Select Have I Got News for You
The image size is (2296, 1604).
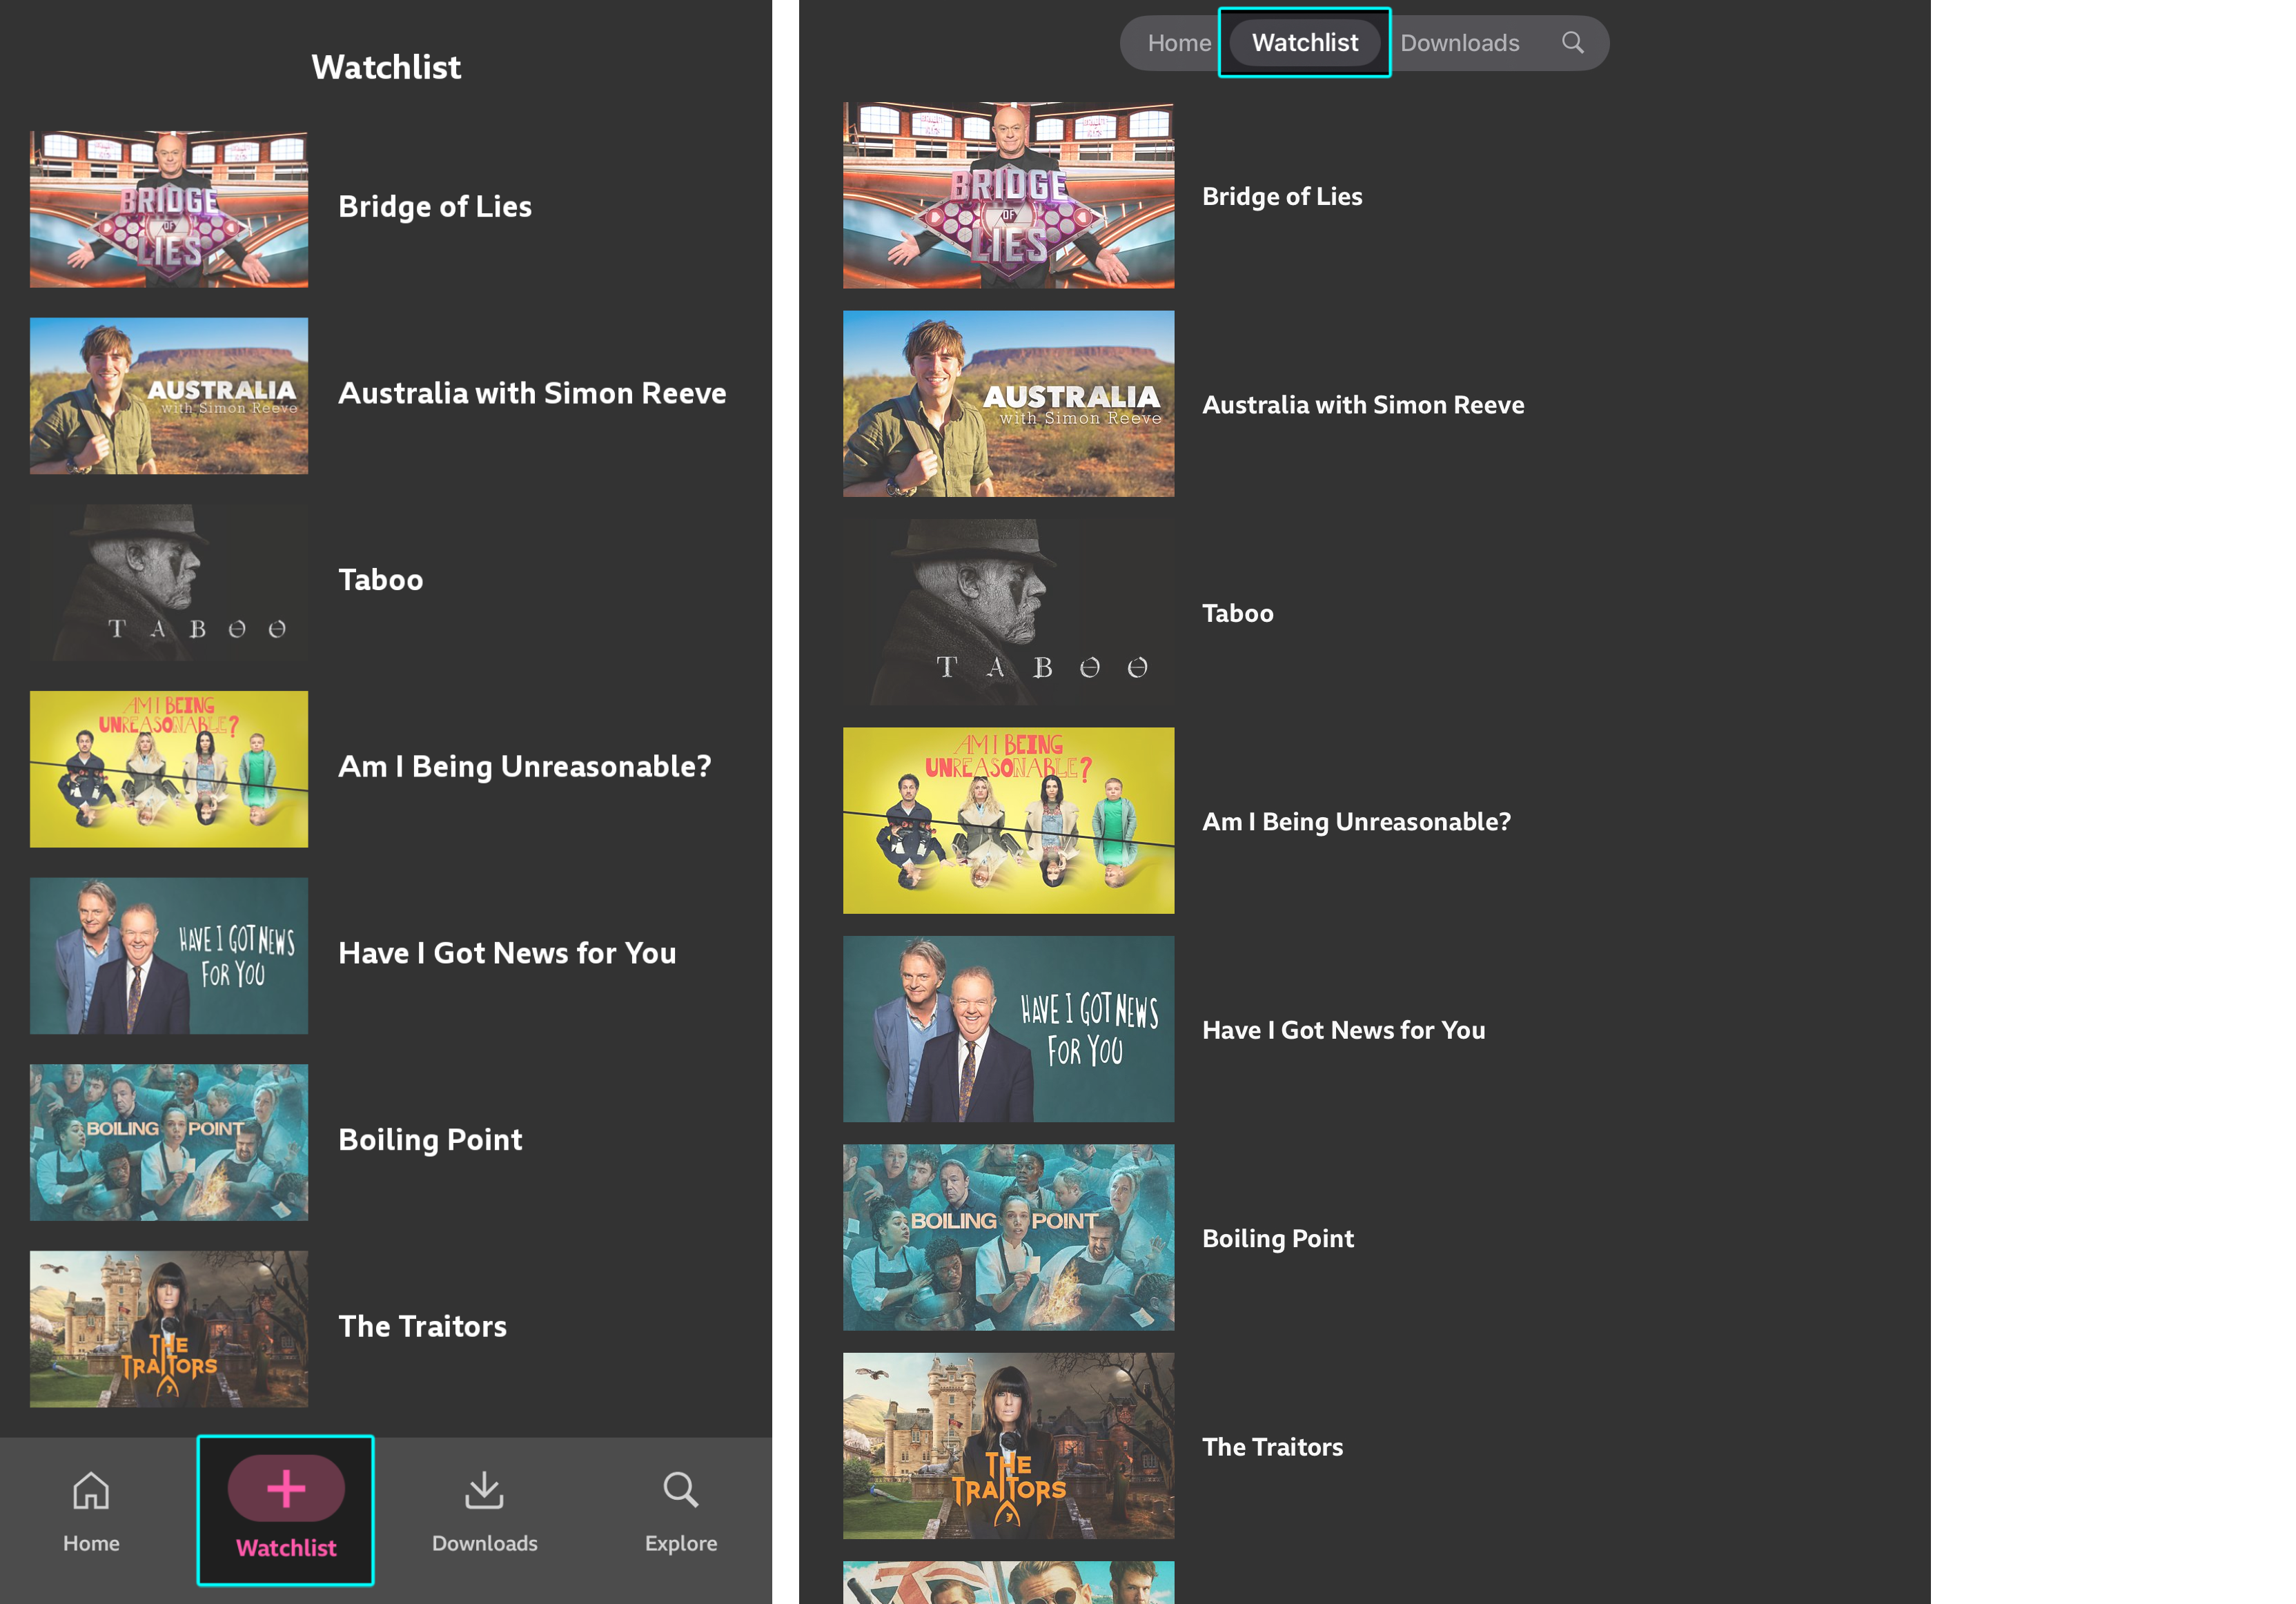(507, 952)
